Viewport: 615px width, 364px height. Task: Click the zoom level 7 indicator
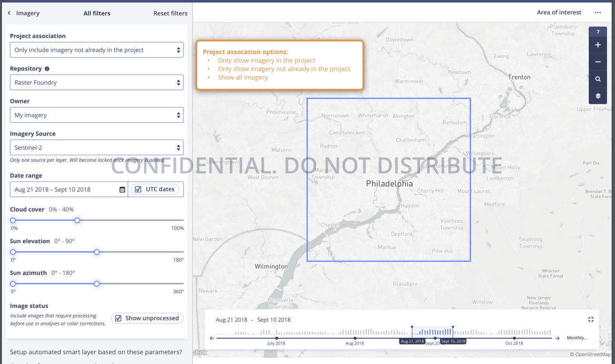[x=598, y=32]
